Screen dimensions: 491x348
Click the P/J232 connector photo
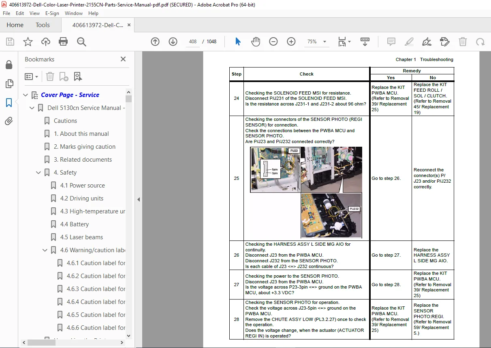coord(331,215)
